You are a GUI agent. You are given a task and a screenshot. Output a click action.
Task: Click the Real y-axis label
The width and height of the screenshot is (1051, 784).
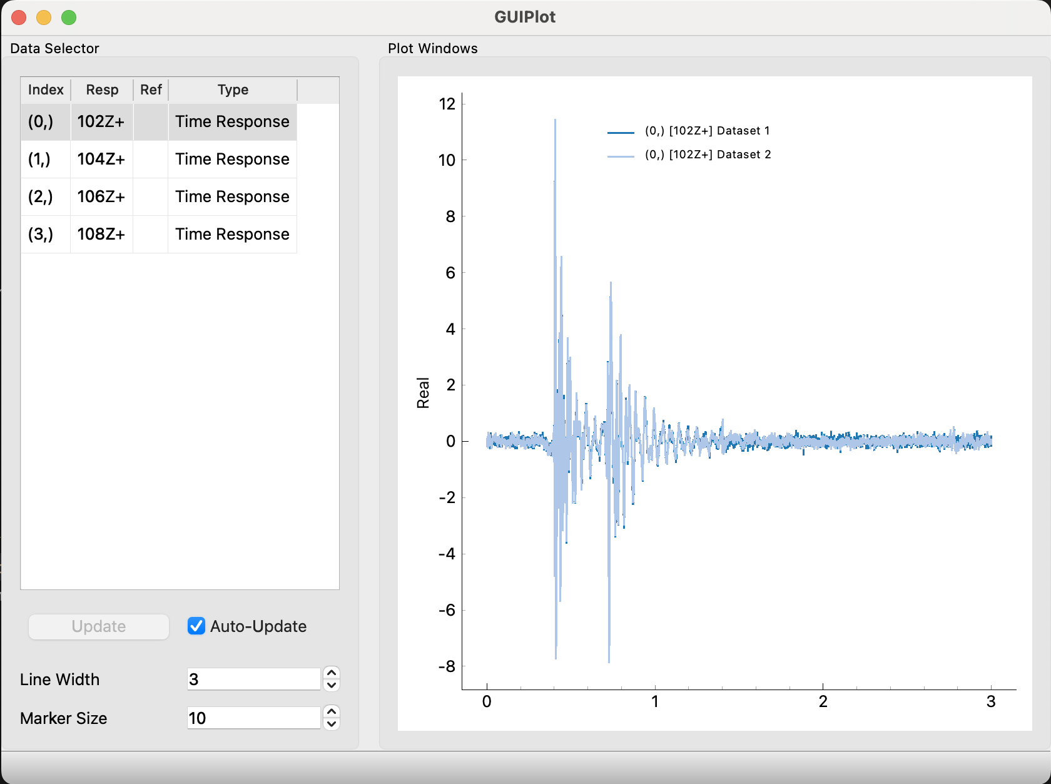pos(424,393)
